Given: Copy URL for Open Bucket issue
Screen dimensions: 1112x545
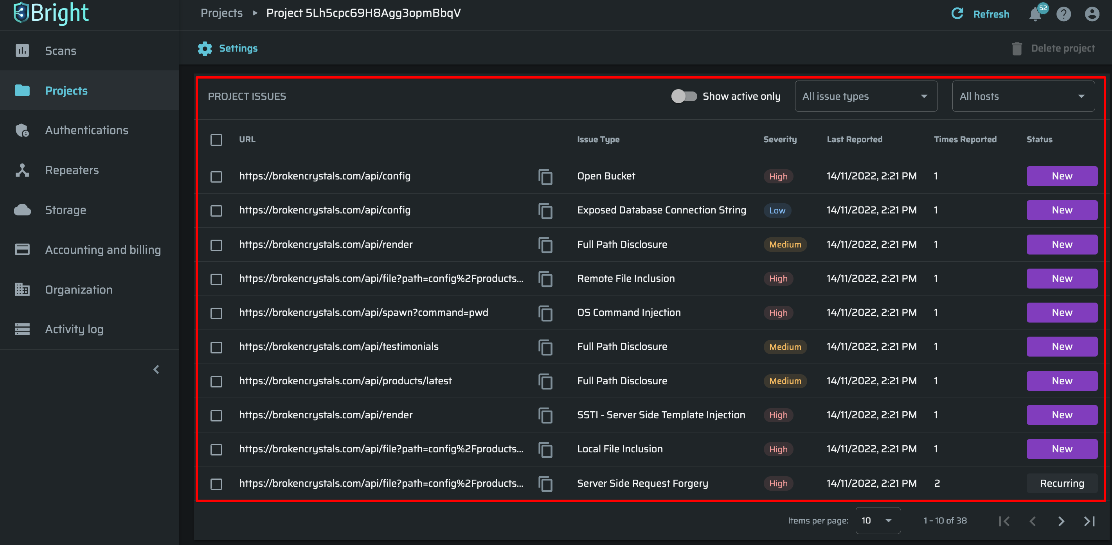Looking at the screenshot, I should point(545,176).
